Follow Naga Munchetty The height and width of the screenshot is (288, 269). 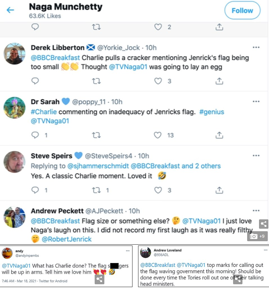click(x=242, y=11)
